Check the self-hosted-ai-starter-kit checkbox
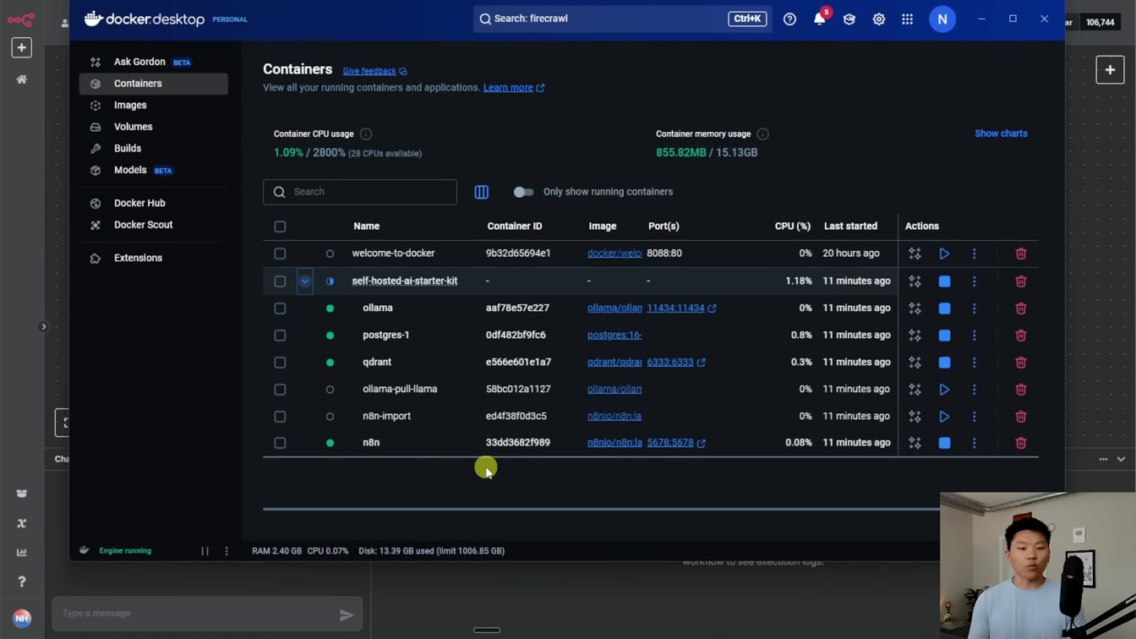The height and width of the screenshot is (639, 1136). coord(280,281)
